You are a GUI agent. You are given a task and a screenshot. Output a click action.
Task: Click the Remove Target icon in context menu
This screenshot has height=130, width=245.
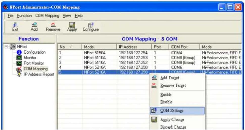point(154,85)
